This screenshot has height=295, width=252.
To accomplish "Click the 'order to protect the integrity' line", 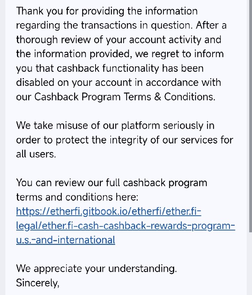I will tap(125, 140).
